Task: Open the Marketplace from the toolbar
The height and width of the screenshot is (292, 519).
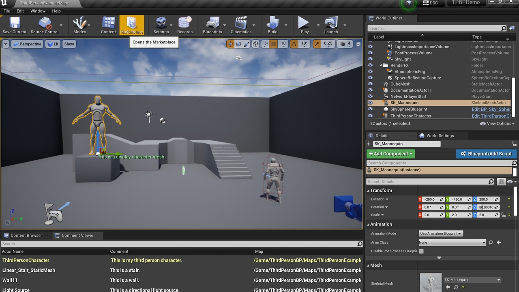Action: [132, 25]
